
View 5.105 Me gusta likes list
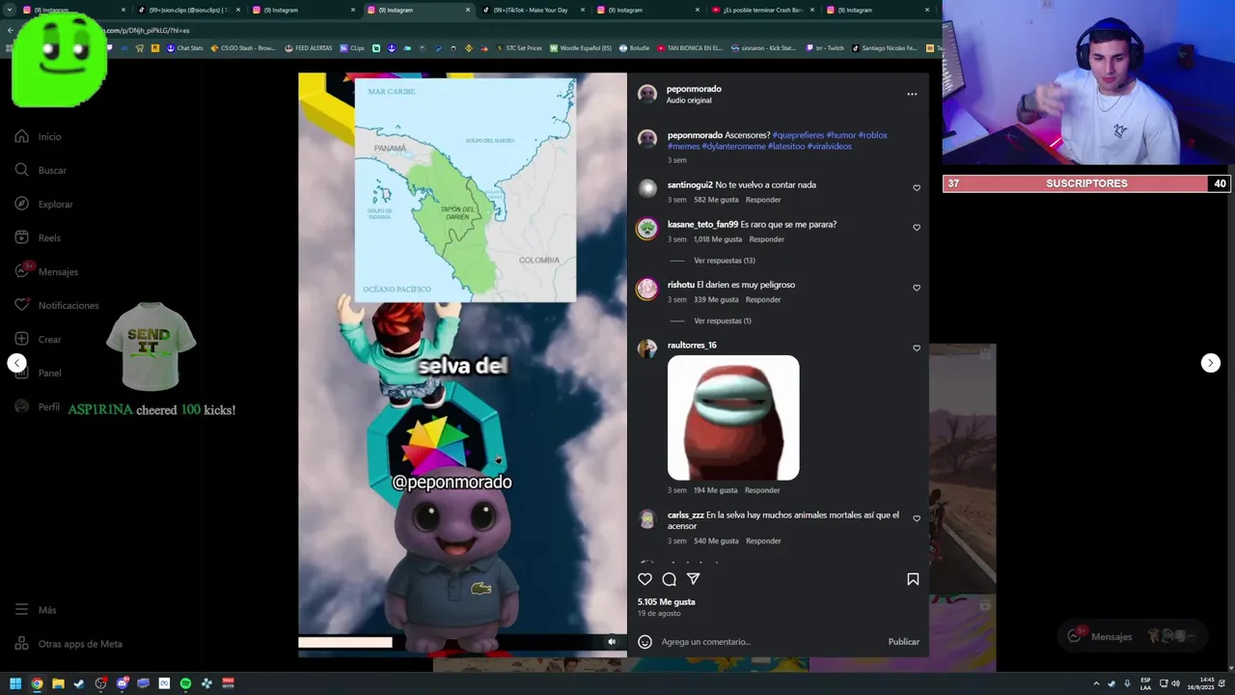[x=666, y=602]
